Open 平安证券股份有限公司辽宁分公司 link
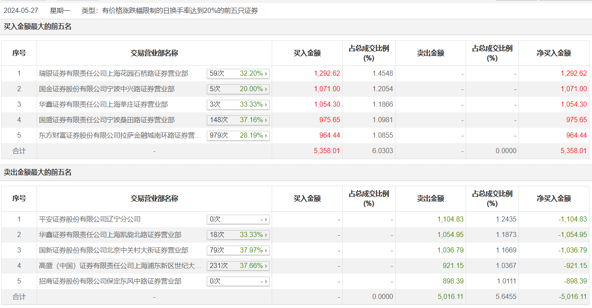Image resolution: width=592 pixels, height=308 pixels. (90, 219)
